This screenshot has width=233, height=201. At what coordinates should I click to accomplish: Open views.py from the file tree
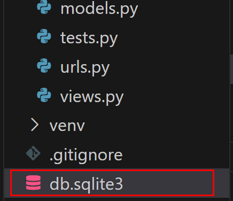(92, 97)
